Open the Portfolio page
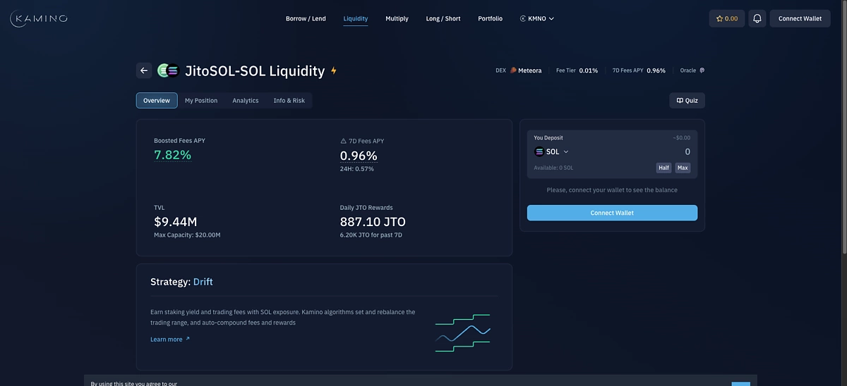The width and height of the screenshot is (847, 386). 490,18
